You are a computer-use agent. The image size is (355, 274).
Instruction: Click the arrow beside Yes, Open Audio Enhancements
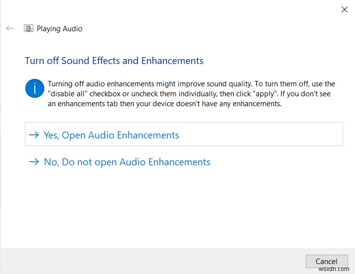coord(34,135)
